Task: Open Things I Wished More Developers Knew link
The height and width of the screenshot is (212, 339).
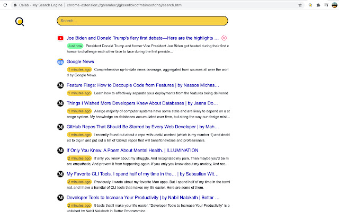Action: pyautogui.click(x=142, y=103)
